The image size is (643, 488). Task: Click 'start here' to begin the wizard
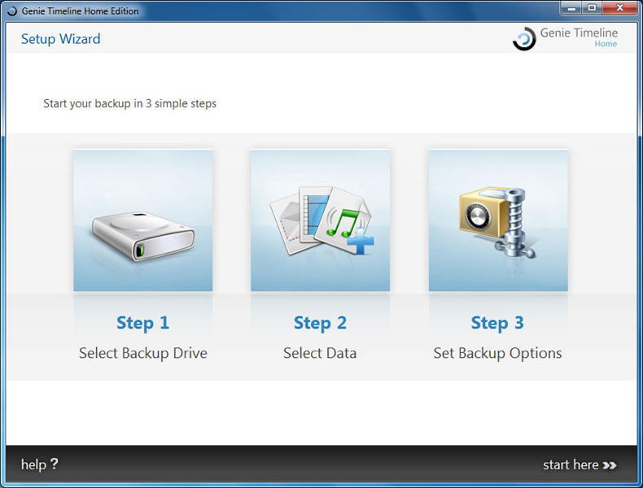point(580,465)
